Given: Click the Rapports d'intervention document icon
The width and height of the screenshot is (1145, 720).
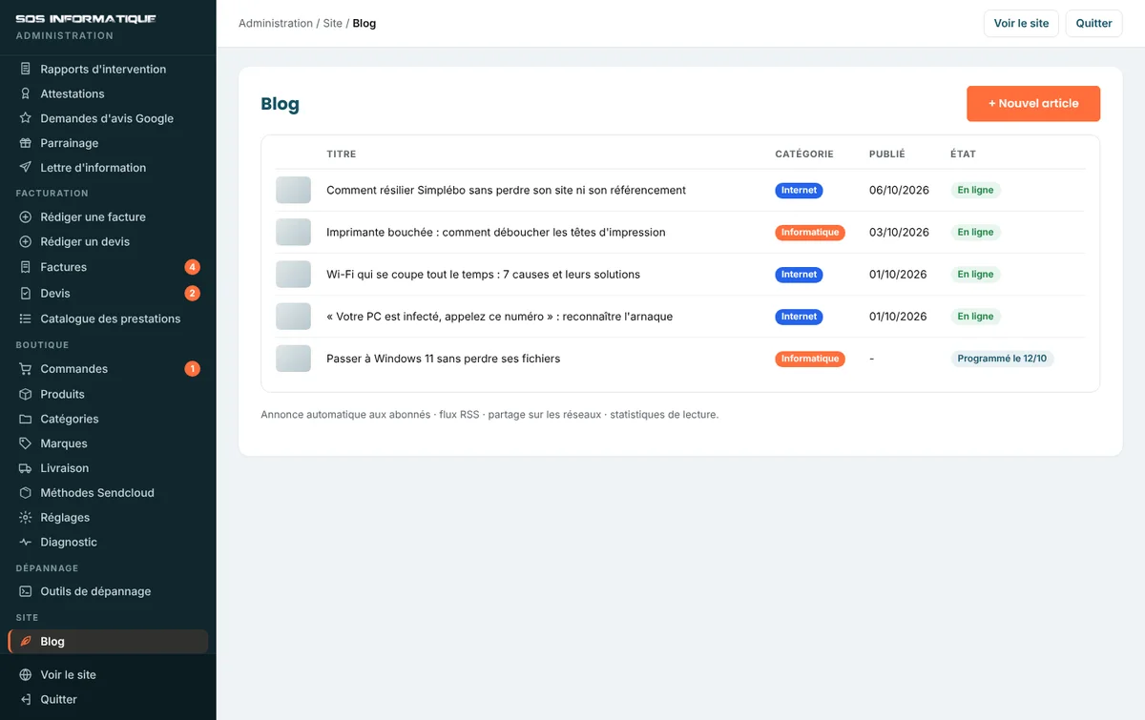Looking at the screenshot, I should coord(26,69).
